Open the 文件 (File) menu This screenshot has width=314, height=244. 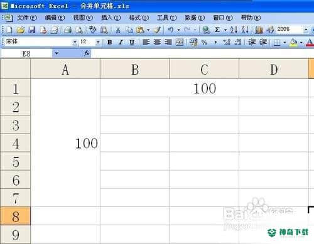(x=27, y=18)
